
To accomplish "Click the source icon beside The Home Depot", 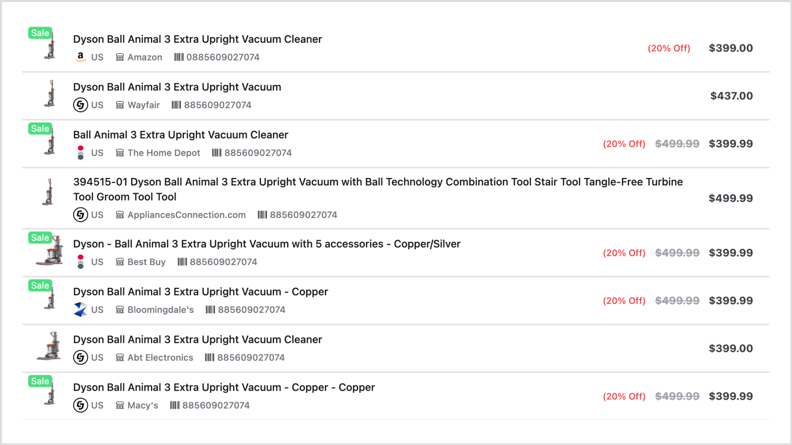I will 80,153.
